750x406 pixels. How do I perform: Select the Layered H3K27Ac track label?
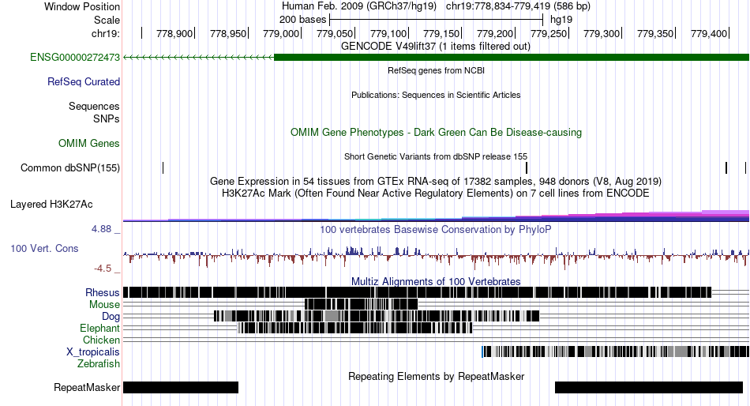51,205
